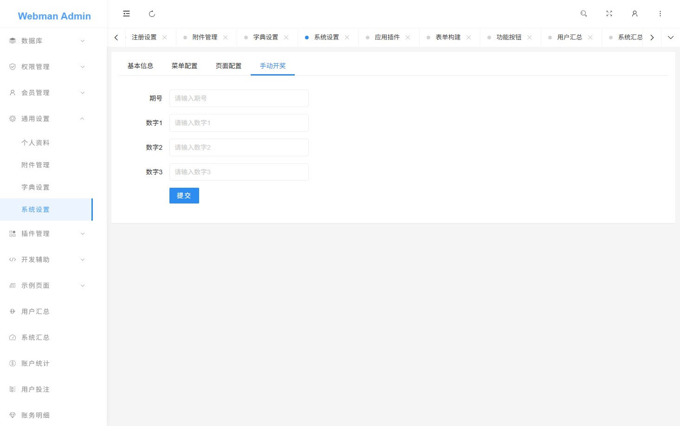Screen dimensions: 680x426
Task: Refresh the page using the reload icon
Action: [152, 13]
